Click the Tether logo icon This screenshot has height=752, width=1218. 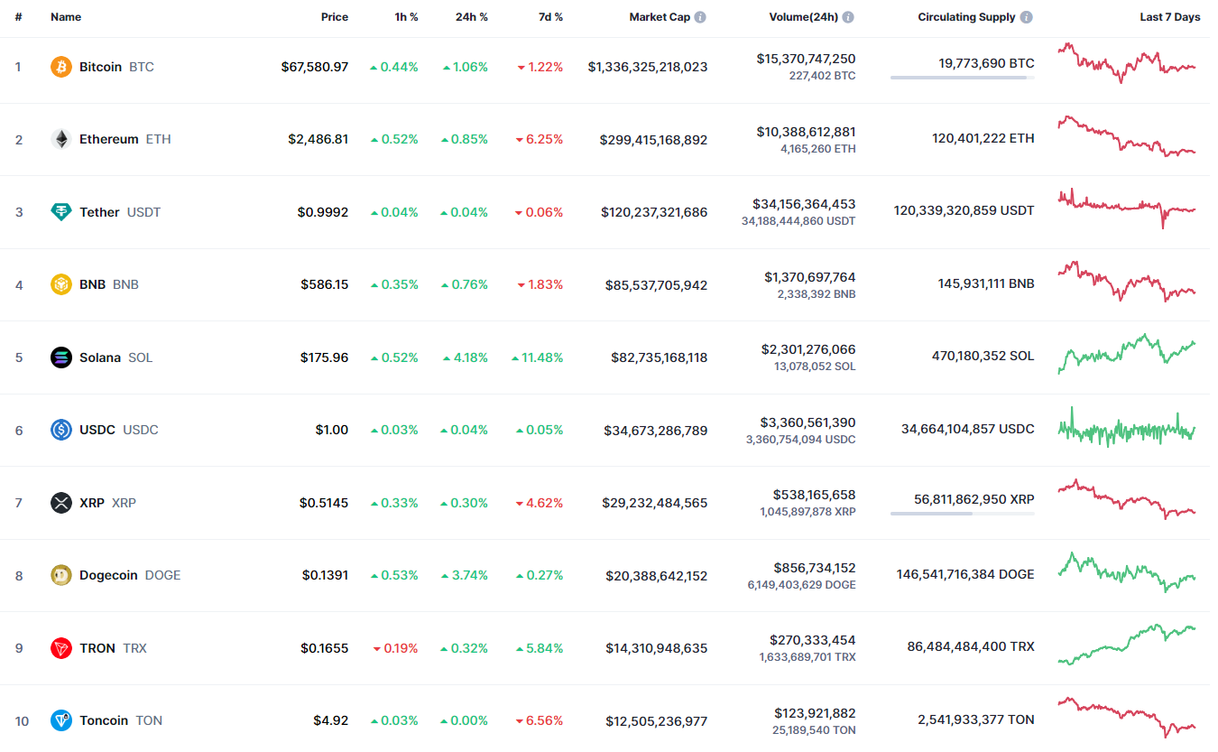(x=61, y=212)
